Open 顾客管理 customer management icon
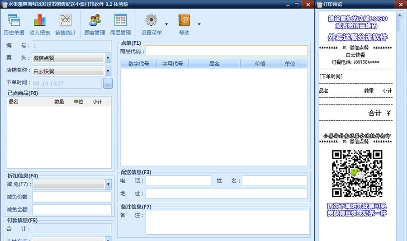The width and height of the screenshot is (407, 241). (x=95, y=24)
